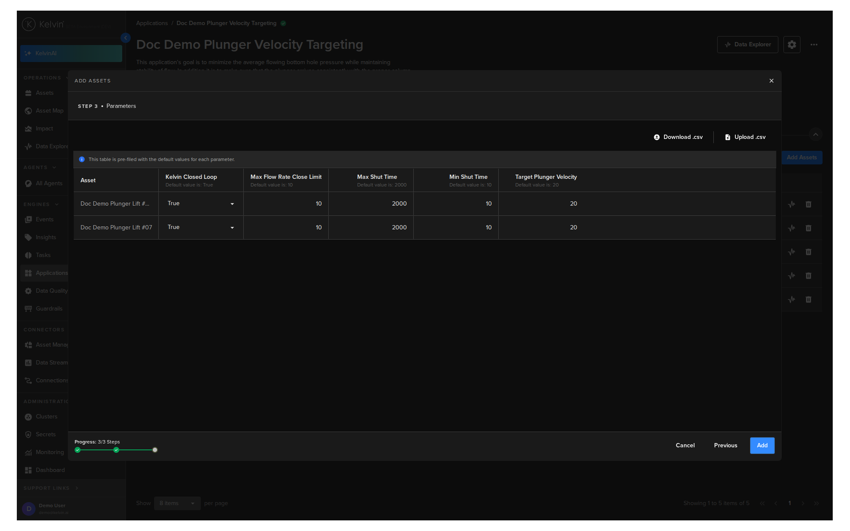Select page 1 in pagination
Viewport: 850px width, 531px height.
tap(789, 504)
